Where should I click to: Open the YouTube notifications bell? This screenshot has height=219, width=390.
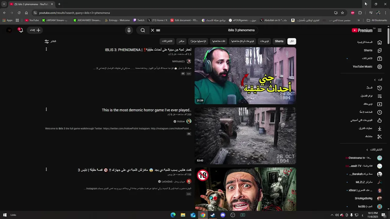[20, 30]
